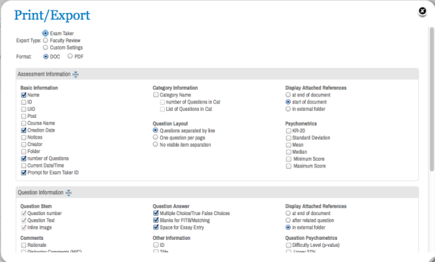Select Exam Taker export type
The width and height of the screenshot is (435, 262).
46,33
